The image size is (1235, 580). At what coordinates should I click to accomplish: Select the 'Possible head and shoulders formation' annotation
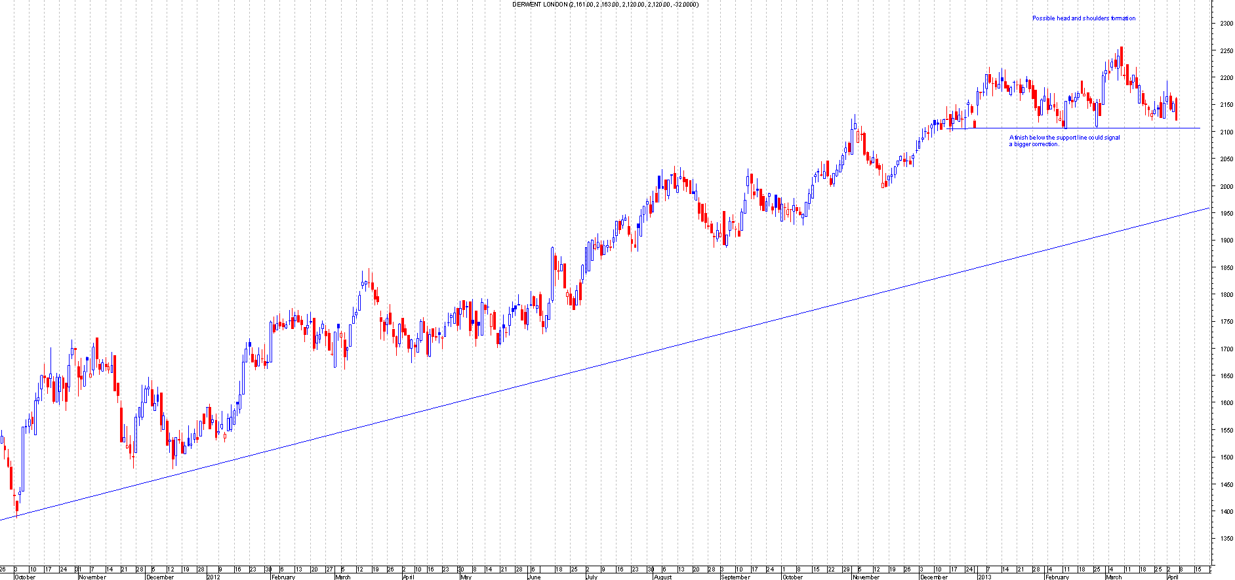1083,18
